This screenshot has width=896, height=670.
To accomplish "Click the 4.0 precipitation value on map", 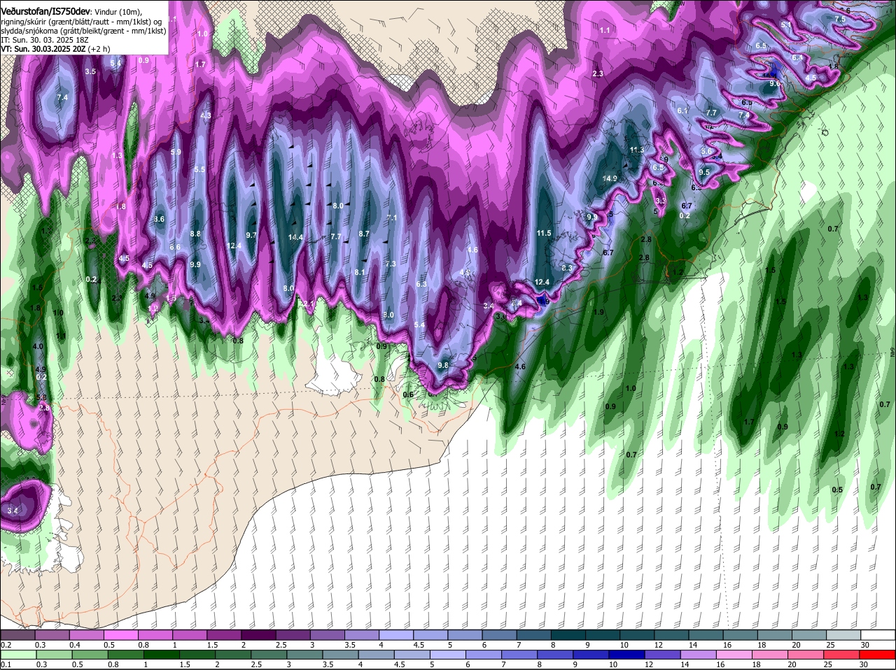I will 38,346.
